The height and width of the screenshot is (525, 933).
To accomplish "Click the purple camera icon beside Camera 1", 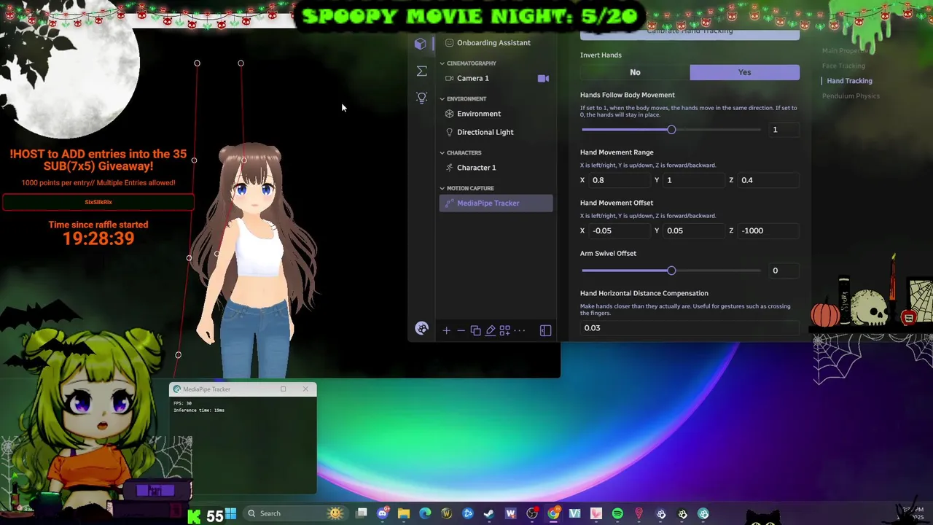I will [x=543, y=78].
